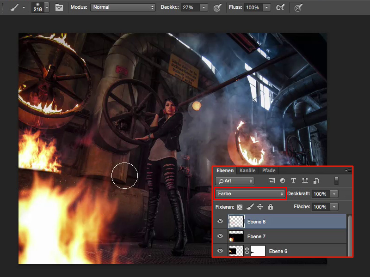Enable airbrush build-up mode
The height and width of the screenshot is (277, 370).
tap(279, 7)
